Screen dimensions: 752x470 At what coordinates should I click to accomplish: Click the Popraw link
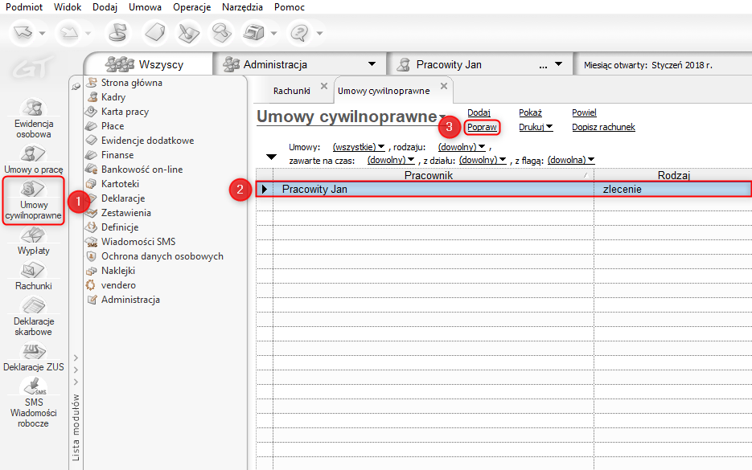click(483, 127)
